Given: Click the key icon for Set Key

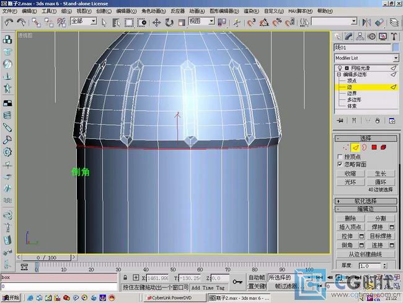Looking at the screenshot, I should click(237, 282).
